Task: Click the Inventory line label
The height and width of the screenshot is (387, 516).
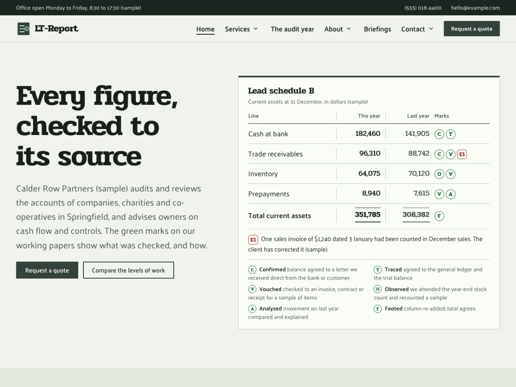Action: click(263, 174)
